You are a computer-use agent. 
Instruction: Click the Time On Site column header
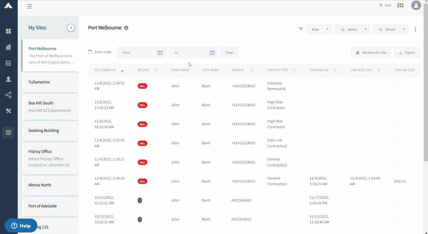tap(404, 70)
